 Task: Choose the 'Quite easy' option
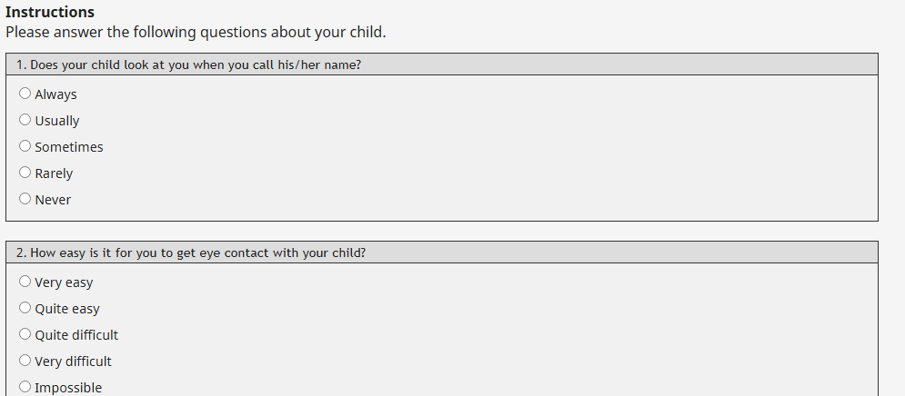pyautogui.click(x=25, y=308)
